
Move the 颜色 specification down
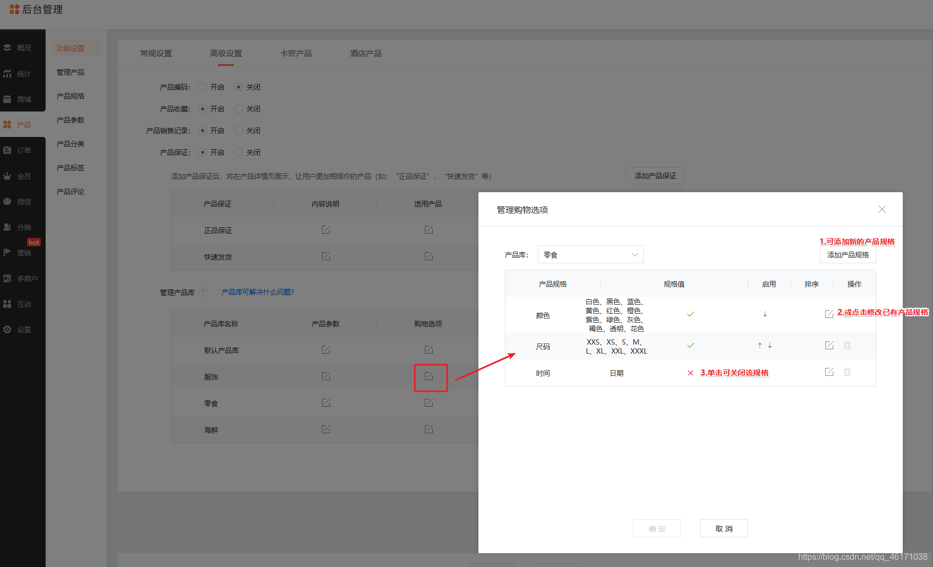coord(765,314)
